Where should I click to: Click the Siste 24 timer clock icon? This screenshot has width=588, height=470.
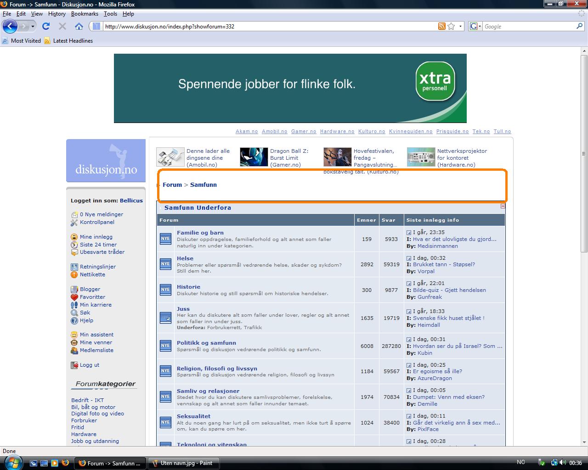tap(74, 245)
